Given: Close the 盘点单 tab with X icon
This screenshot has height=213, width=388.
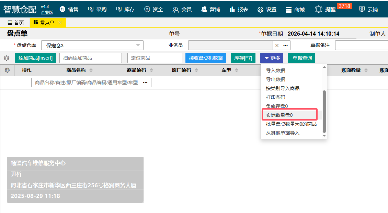Looking at the screenshot, I should 60,23.
